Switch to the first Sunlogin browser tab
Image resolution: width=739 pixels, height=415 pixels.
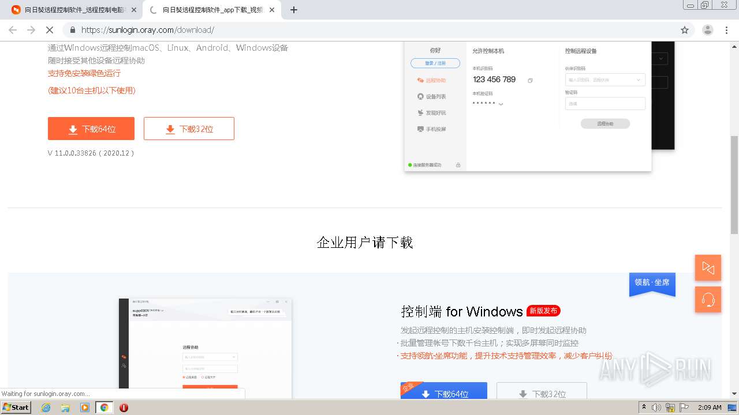click(74, 10)
